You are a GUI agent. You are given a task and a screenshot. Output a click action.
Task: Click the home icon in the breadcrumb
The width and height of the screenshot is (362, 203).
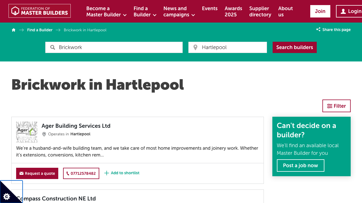tap(13, 30)
